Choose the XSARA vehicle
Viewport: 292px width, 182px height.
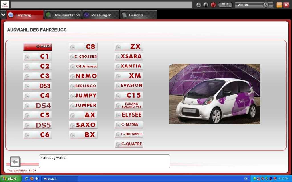(129, 57)
